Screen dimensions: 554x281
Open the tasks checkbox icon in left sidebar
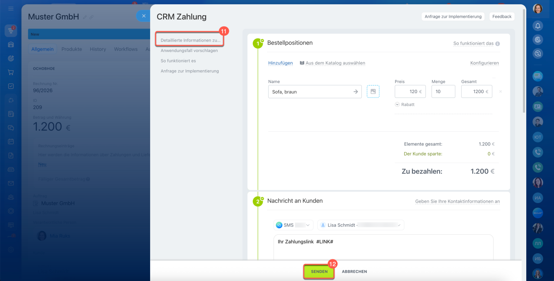tap(11, 86)
